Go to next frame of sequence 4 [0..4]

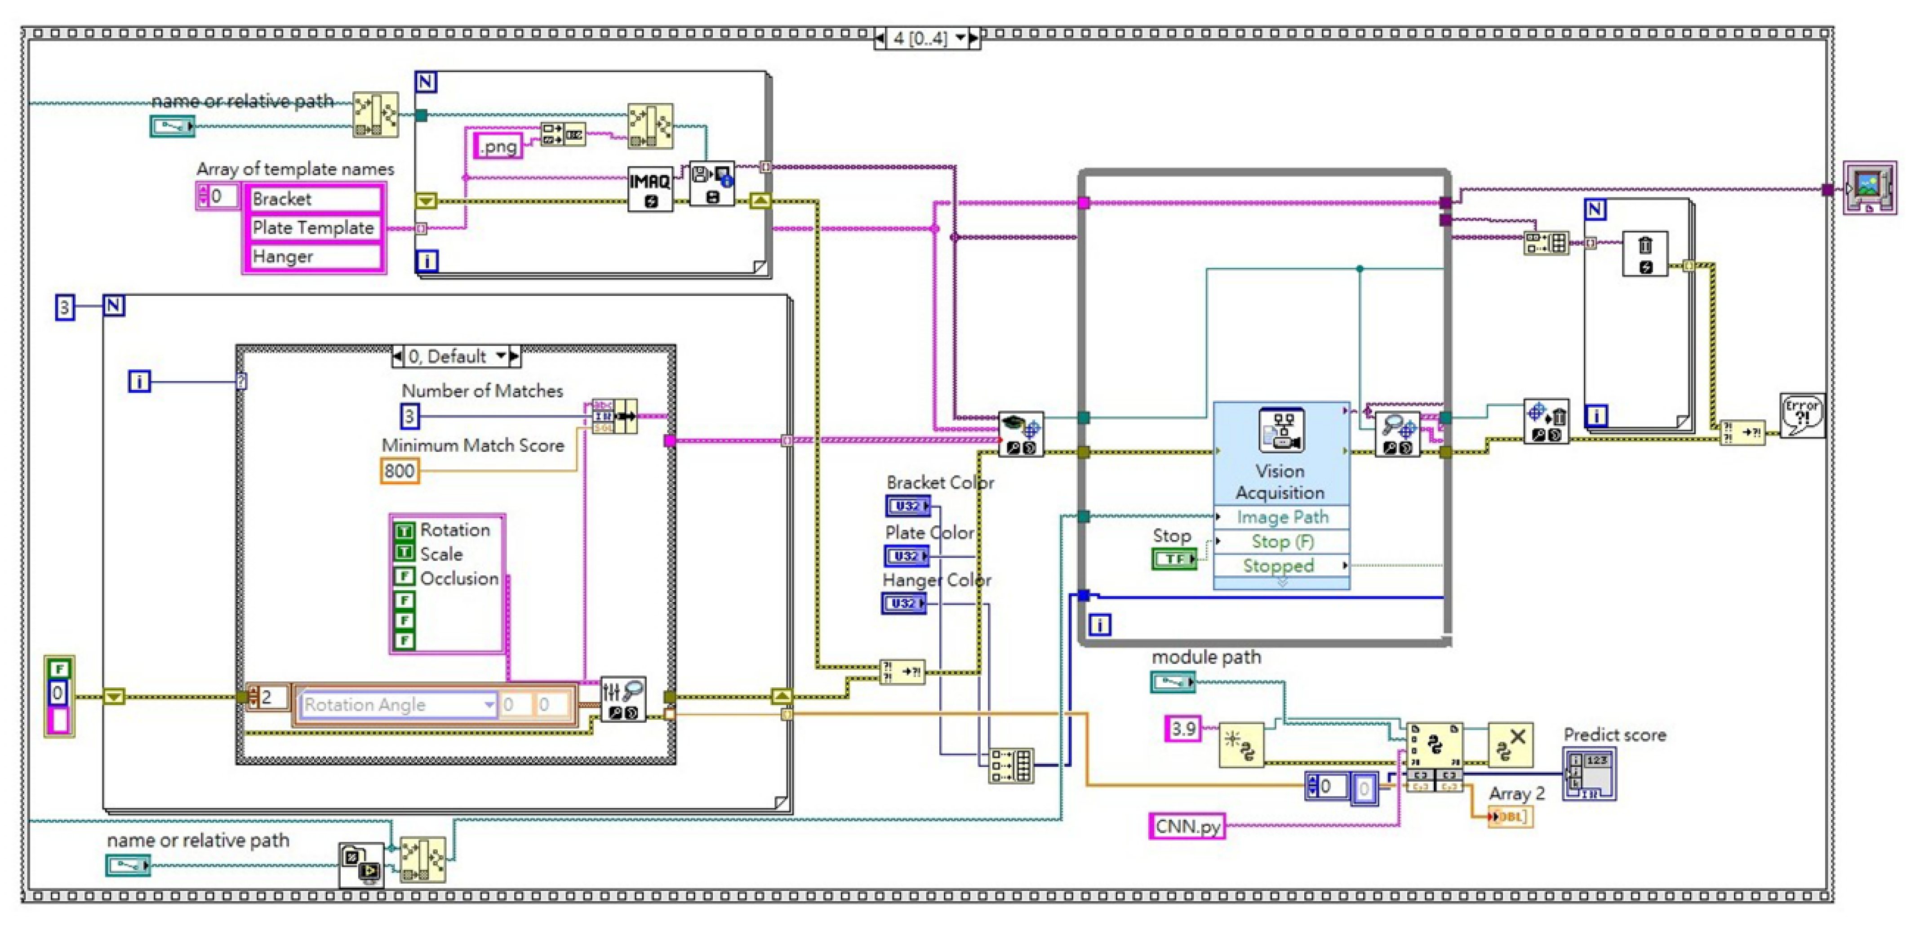click(973, 38)
